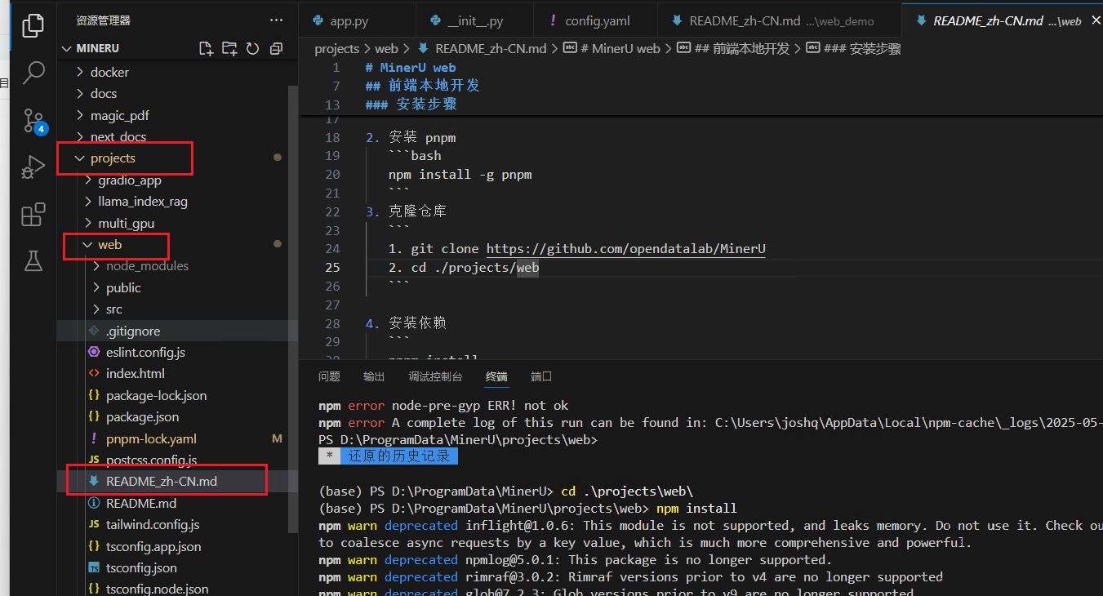Switch to the __init__.py editor tab
This screenshot has height=596, width=1103.
tap(474, 21)
